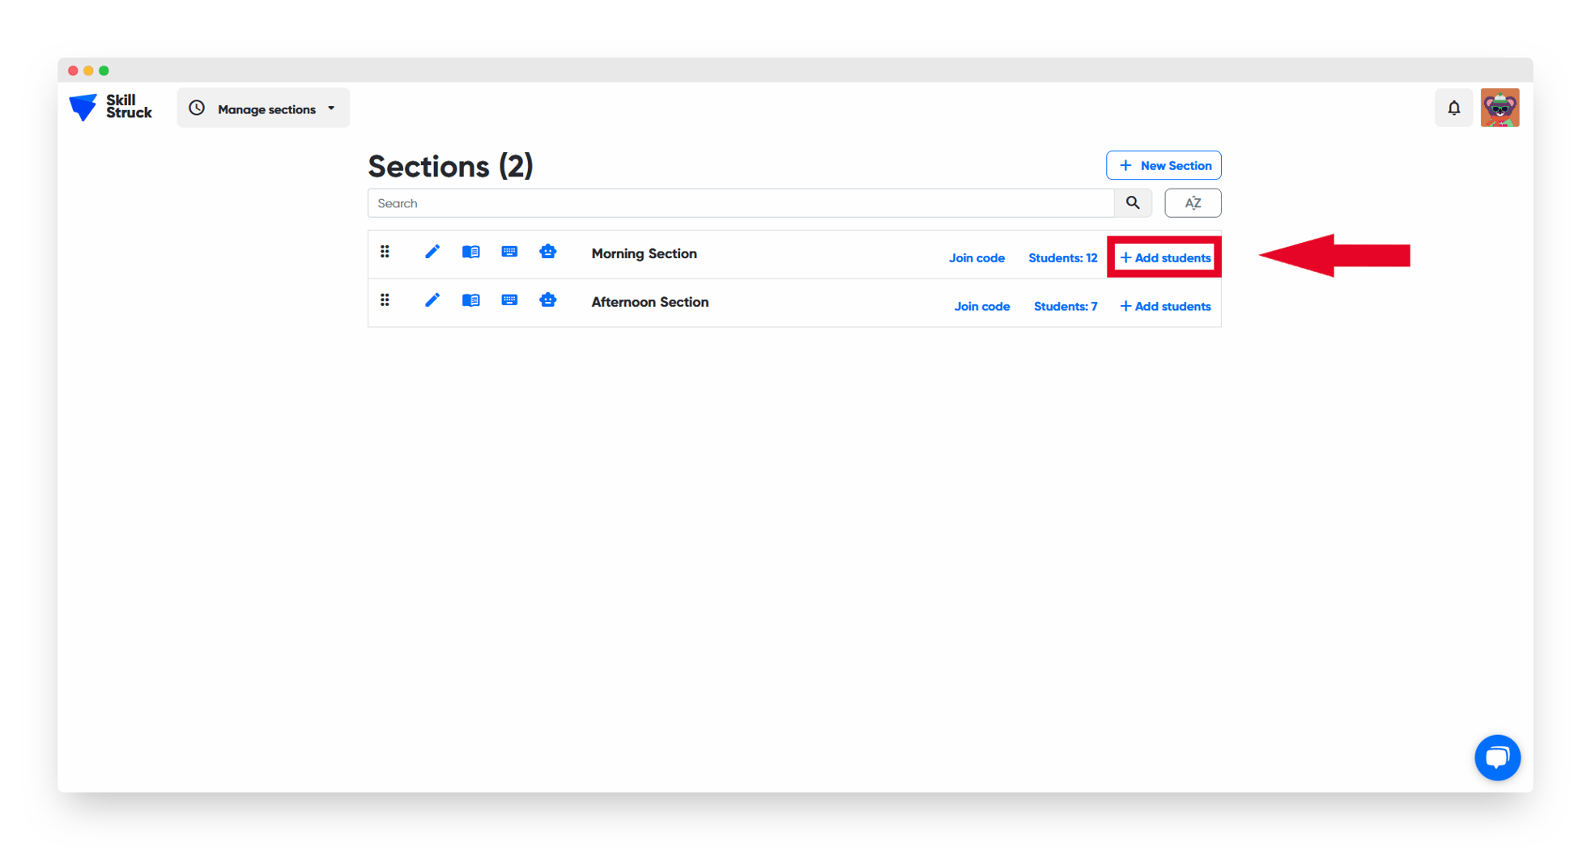Select the pencil edit icon for Morning Section

pos(432,252)
